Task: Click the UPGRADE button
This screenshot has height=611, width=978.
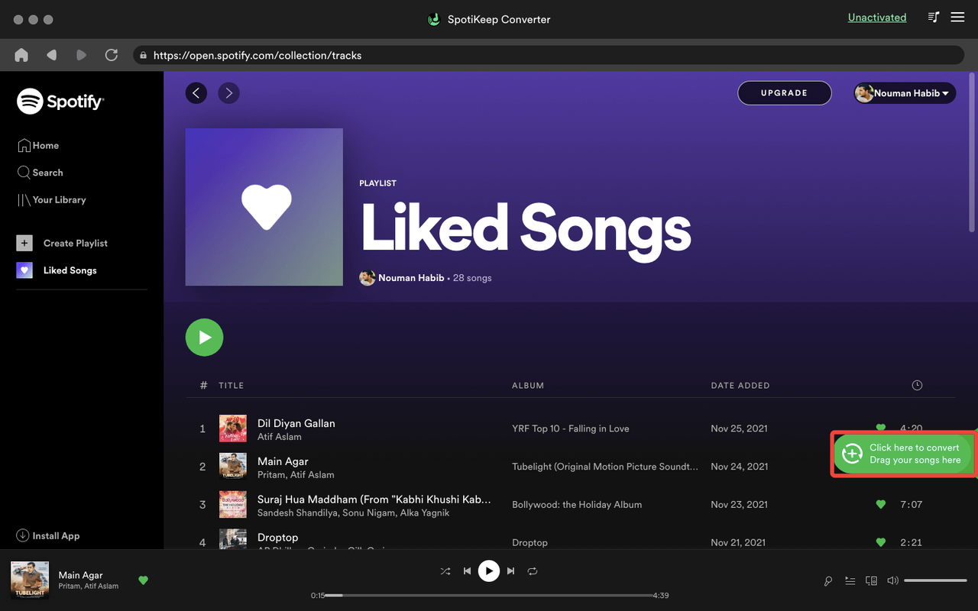Action: (x=784, y=92)
